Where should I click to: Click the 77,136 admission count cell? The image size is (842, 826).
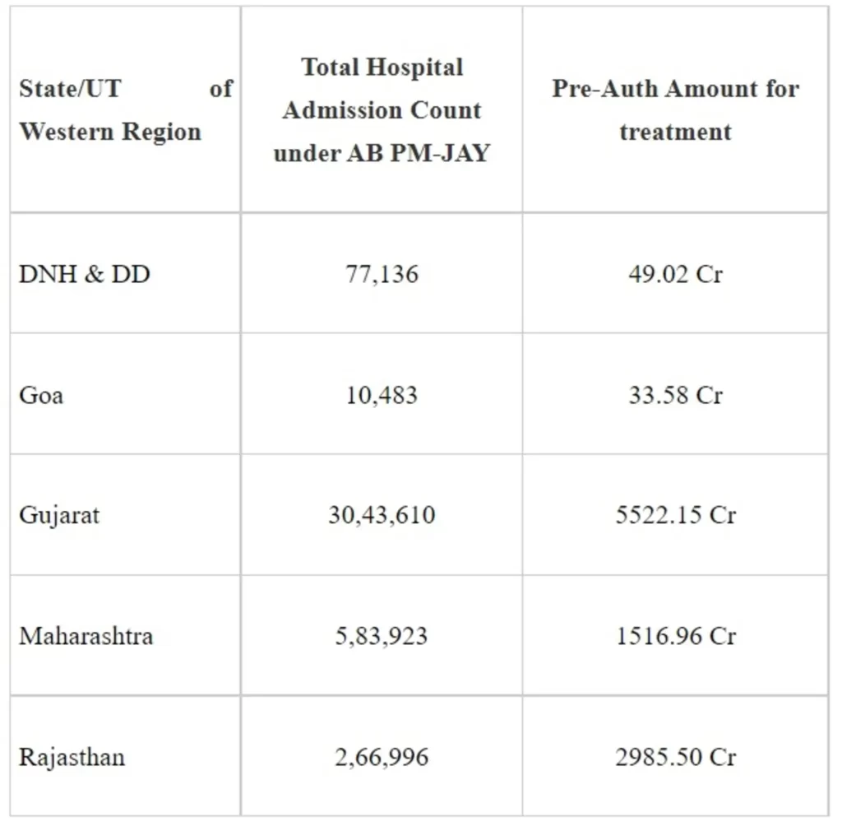(382, 274)
